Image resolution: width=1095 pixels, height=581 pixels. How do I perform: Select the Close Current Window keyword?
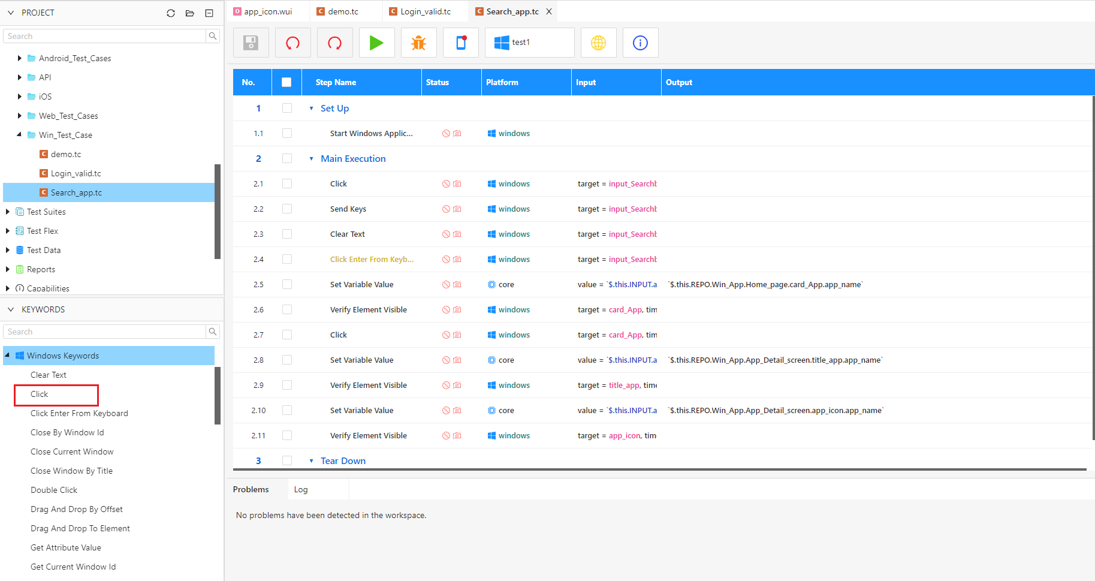coord(72,451)
